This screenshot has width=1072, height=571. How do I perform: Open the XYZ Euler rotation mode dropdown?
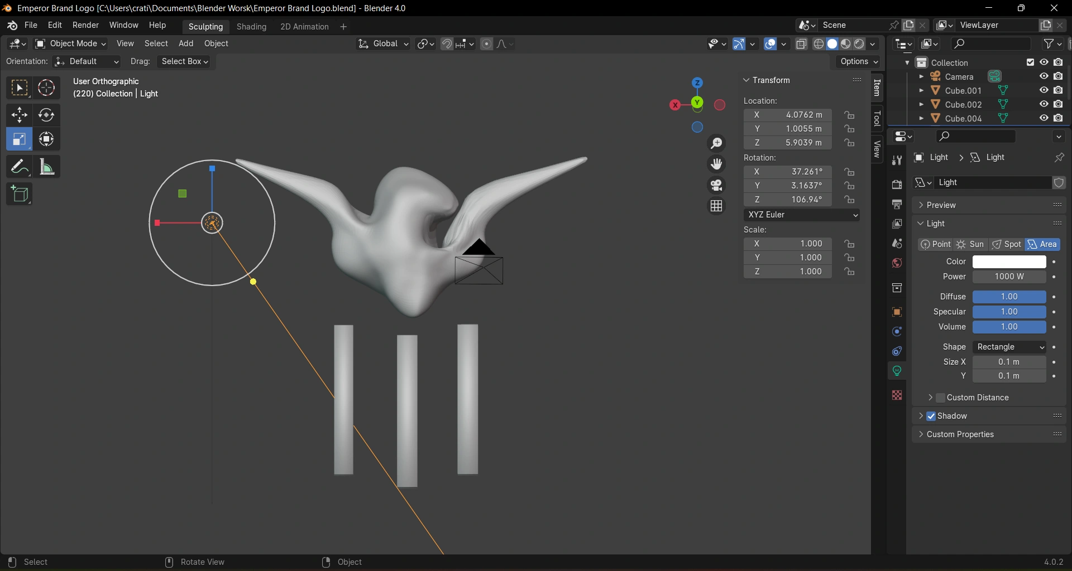click(x=802, y=215)
